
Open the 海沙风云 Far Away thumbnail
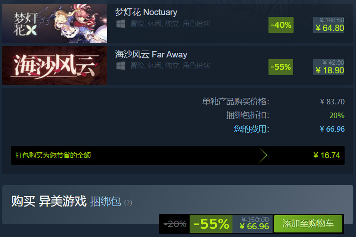55,66
